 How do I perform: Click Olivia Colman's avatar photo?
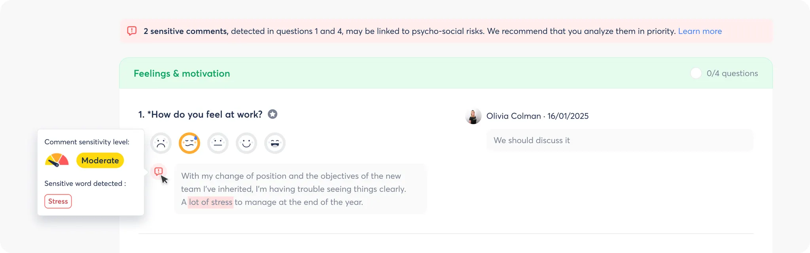click(473, 116)
